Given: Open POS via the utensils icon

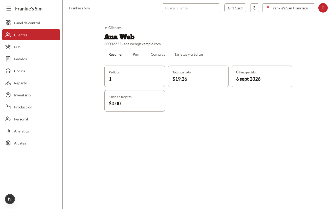Looking at the screenshot, I should [8, 47].
